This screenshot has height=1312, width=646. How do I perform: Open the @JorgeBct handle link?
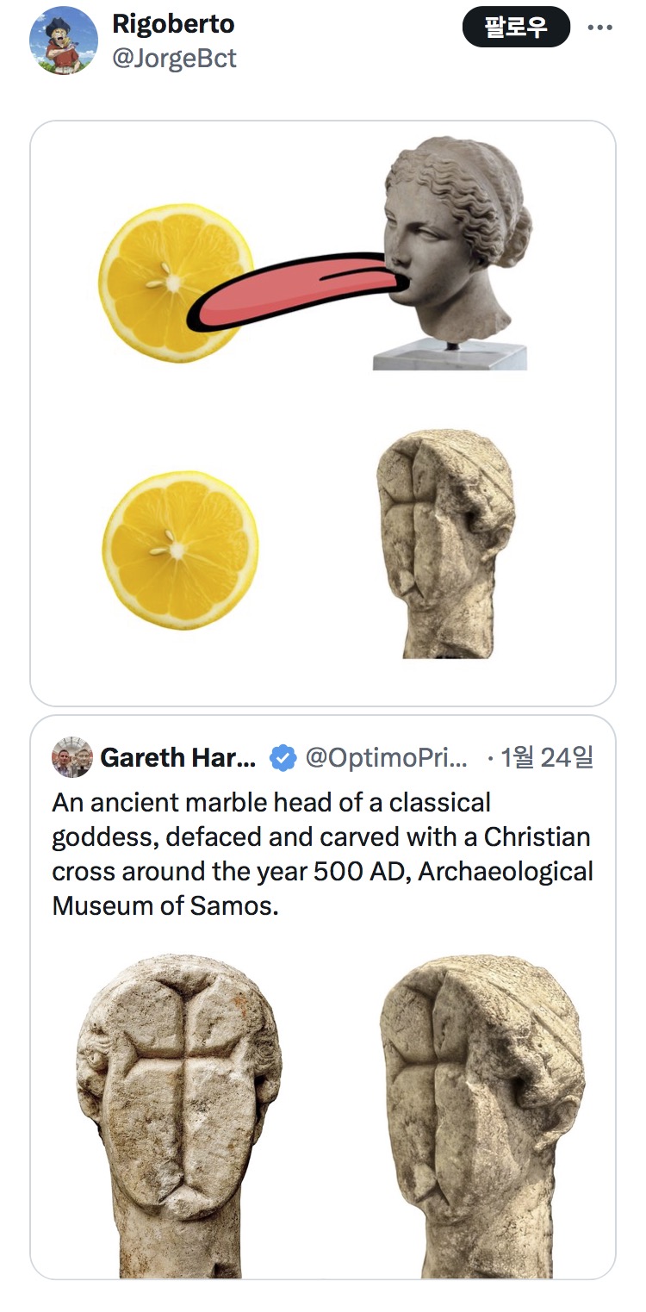pos(174,58)
